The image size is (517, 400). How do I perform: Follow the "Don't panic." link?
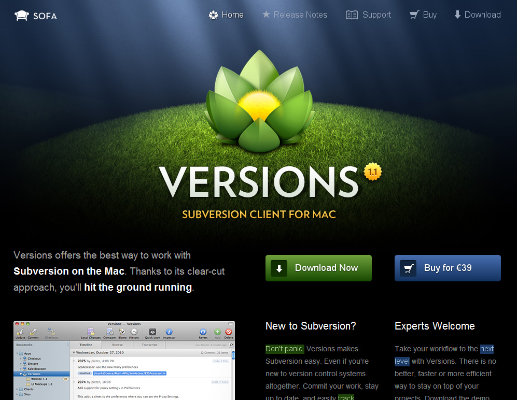click(x=285, y=349)
